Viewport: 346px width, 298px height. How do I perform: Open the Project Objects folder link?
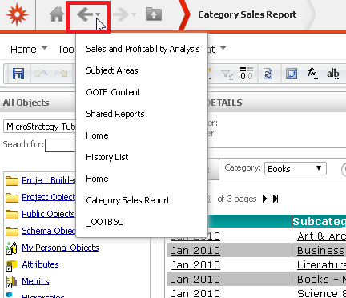pyautogui.click(x=49, y=197)
